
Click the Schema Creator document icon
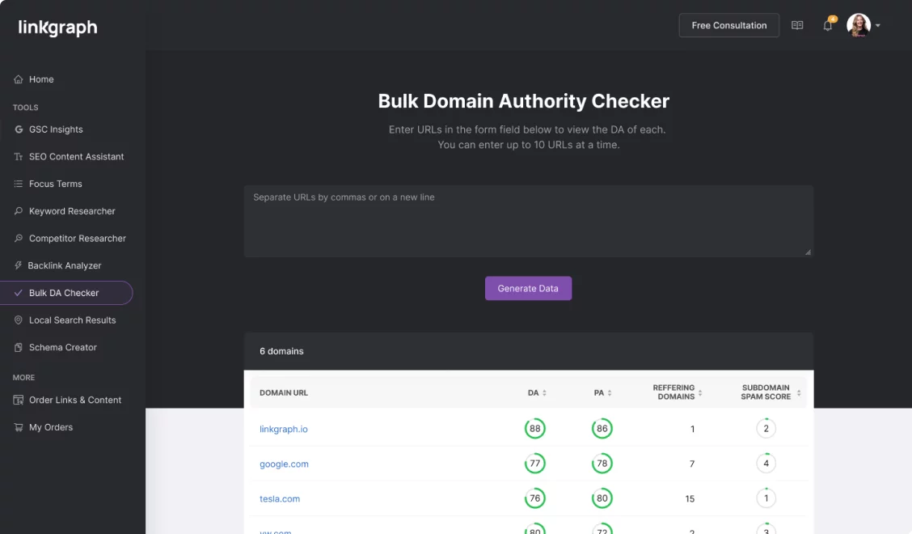click(x=18, y=347)
